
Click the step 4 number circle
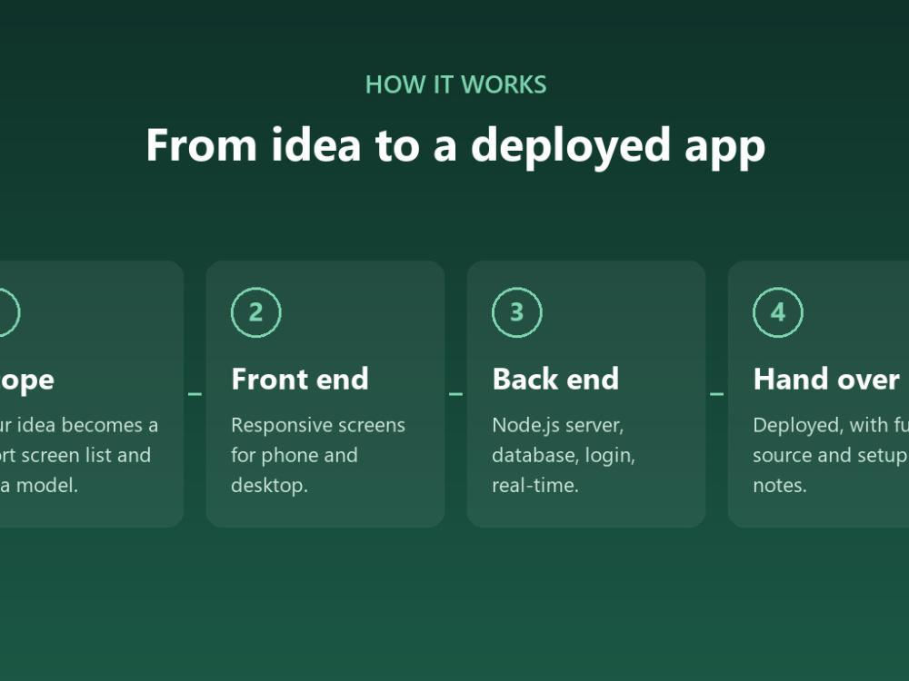tap(778, 312)
